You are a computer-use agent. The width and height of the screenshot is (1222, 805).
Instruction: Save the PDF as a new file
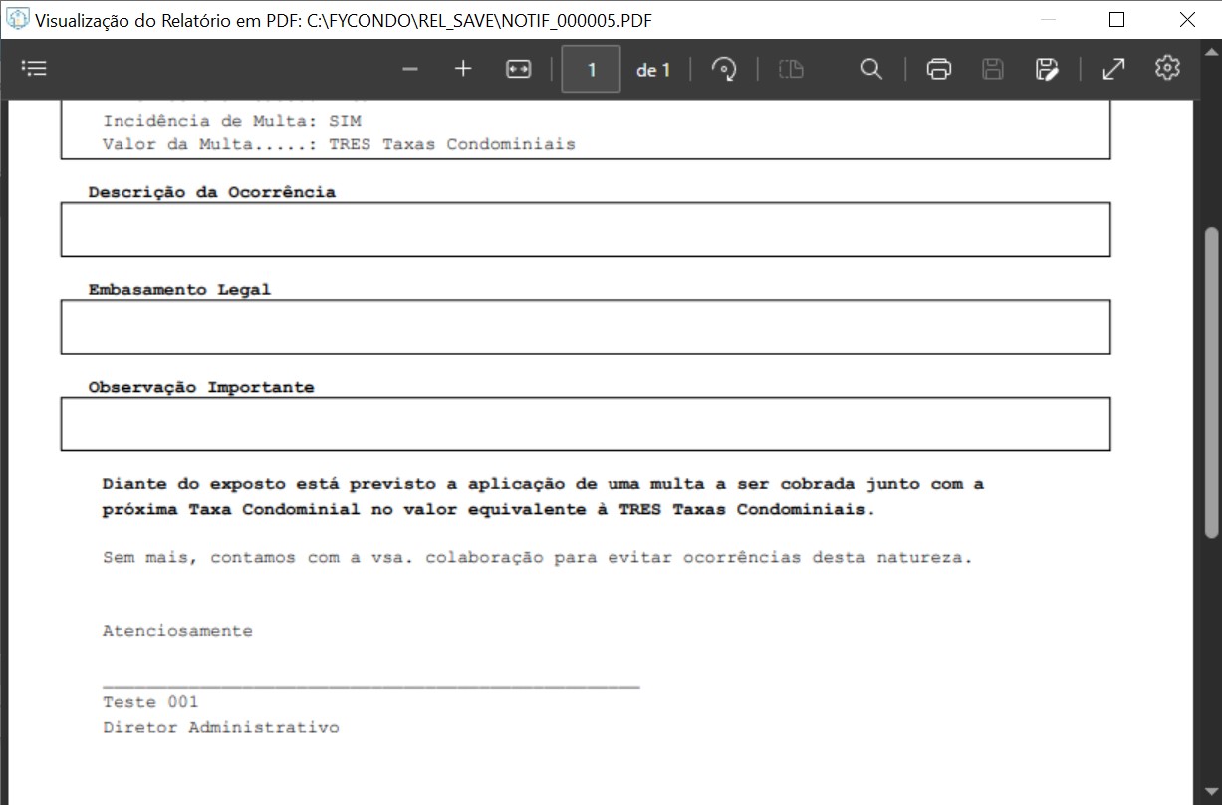[1047, 69]
